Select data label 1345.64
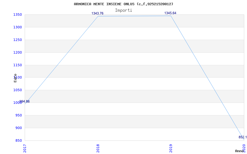 (170, 13)
